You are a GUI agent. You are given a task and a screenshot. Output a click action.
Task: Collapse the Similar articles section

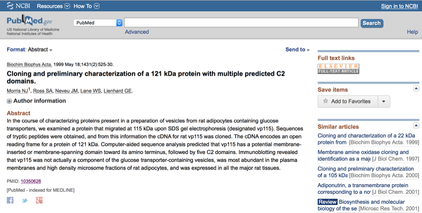point(416,126)
